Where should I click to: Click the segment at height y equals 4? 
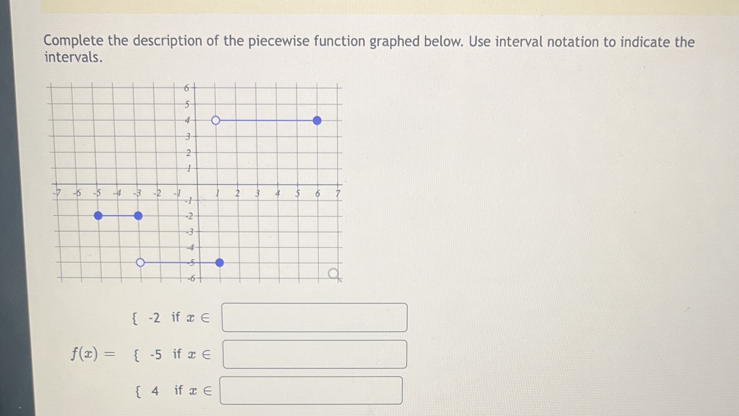pyautogui.click(x=266, y=121)
